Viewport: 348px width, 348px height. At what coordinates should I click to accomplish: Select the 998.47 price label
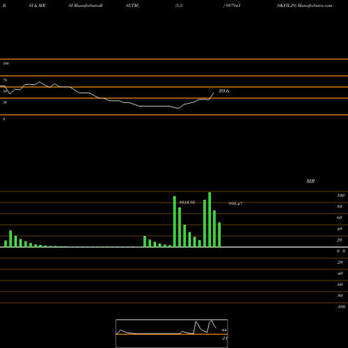(235, 204)
